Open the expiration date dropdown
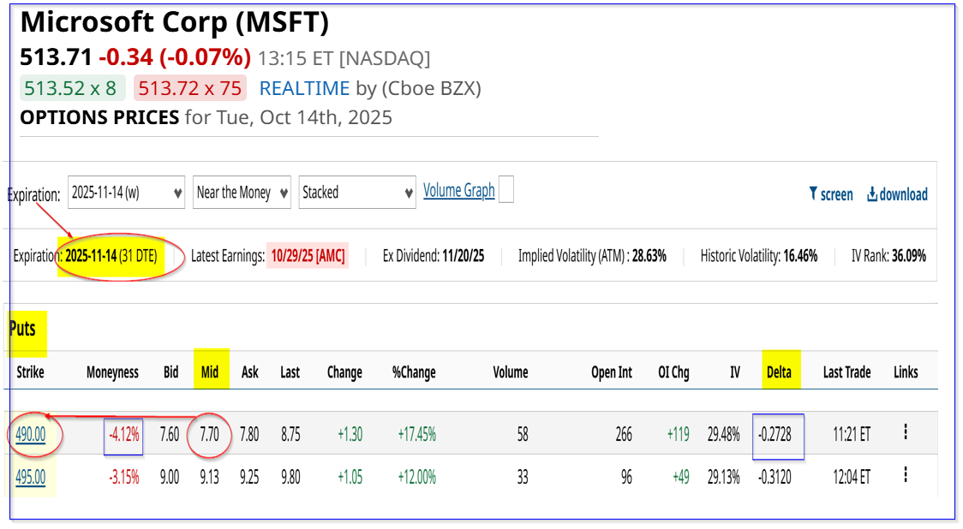Viewport: 963px width, 529px height. tap(127, 193)
